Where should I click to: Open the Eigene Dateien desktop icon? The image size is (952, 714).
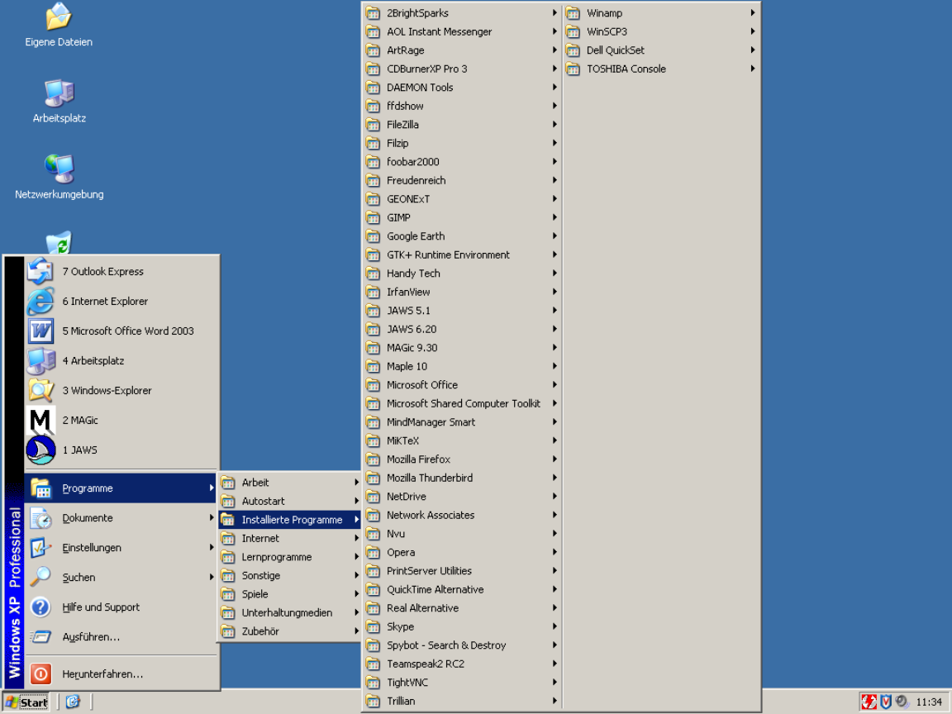coord(59,26)
